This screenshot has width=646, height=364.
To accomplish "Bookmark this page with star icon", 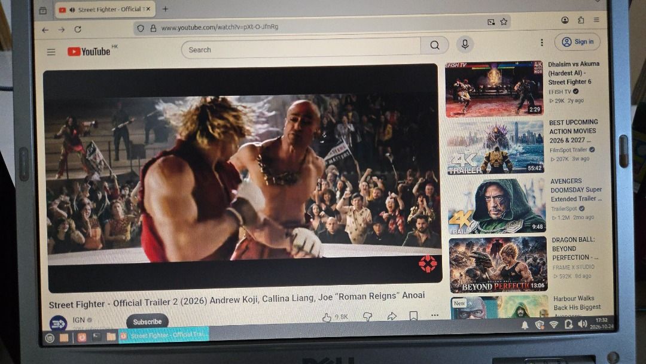I will pos(504,22).
